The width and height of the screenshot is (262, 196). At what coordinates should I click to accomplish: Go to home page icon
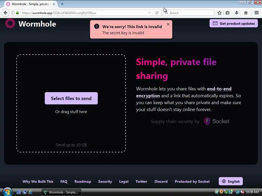(246, 13)
